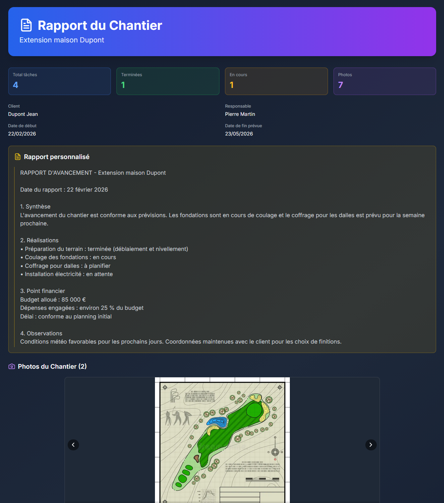
Task: Click the camera icon next to Photos du Chantier
Action: (12, 366)
